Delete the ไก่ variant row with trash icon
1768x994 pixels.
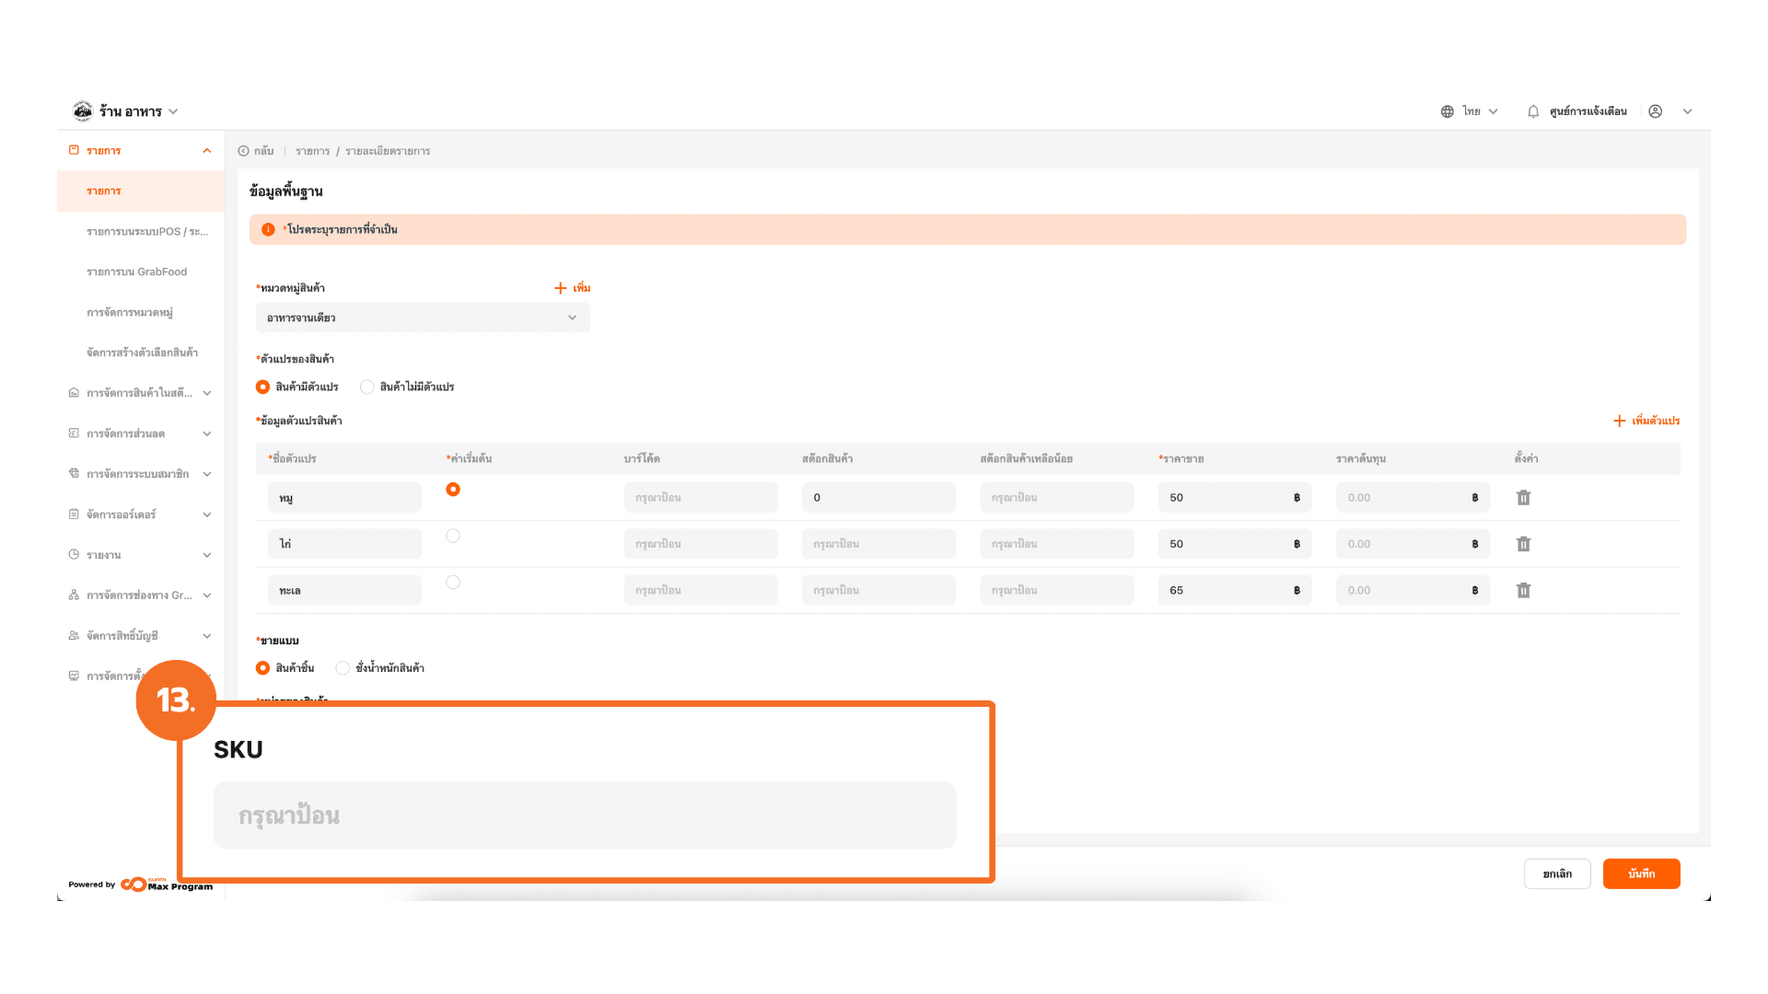tap(1523, 544)
